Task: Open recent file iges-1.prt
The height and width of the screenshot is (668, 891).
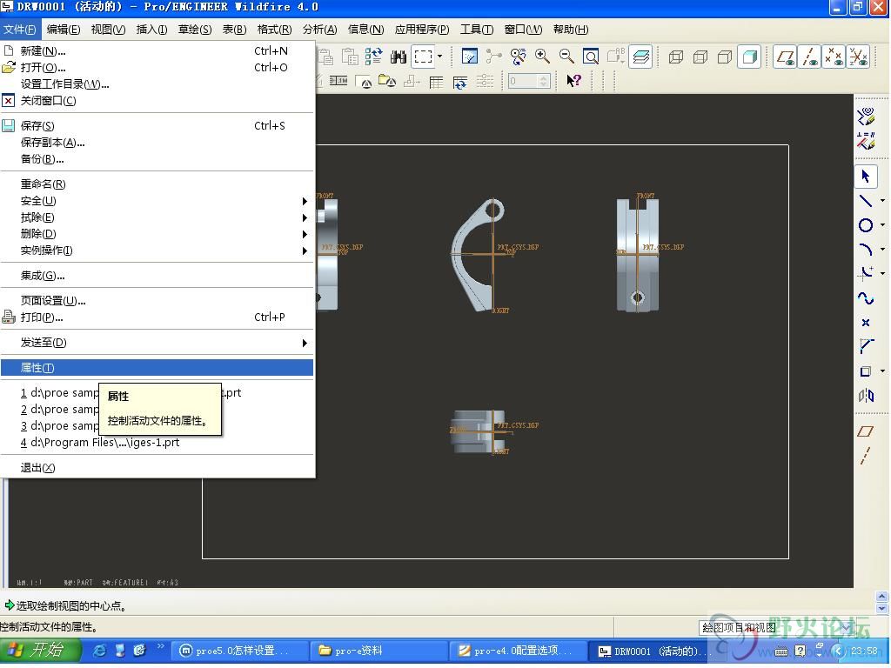Action: click(x=157, y=443)
